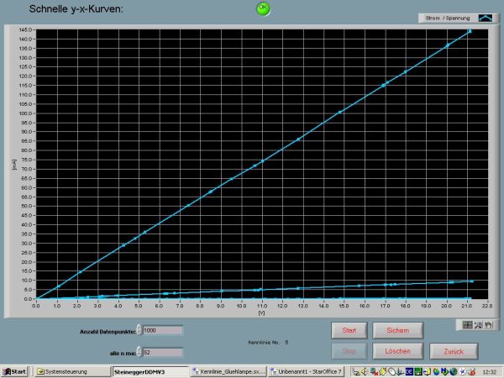Select the pan hand tool in graph palette
Image resolution: width=504 pixels, height=378 pixels.
click(488, 325)
